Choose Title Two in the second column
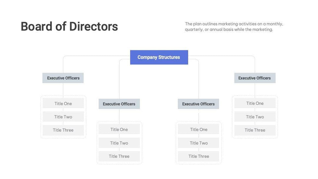 click(119, 143)
